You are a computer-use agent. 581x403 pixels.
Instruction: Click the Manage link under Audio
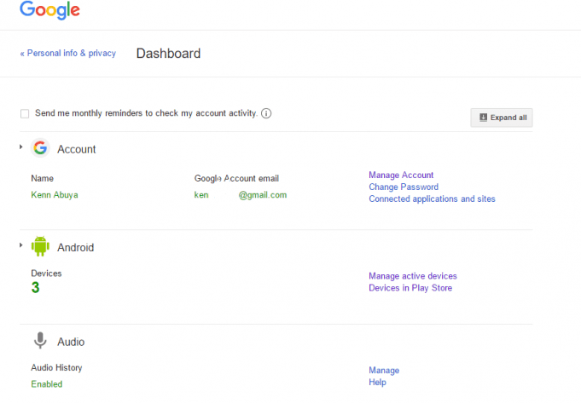click(x=384, y=371)
